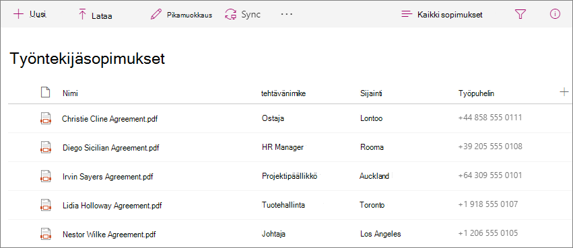The height and width of the screenshot is (248, 573).
Task: Open the tehtävänimike column header menu
Action: (283, 93)
